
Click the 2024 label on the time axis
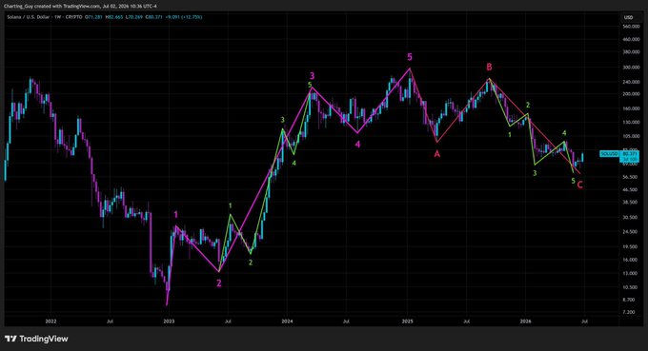point(287,321)
